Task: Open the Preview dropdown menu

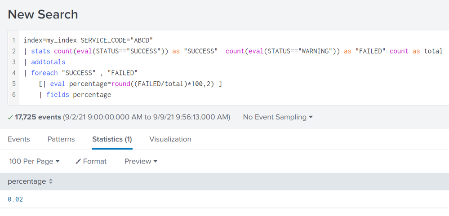Action: 141,161
